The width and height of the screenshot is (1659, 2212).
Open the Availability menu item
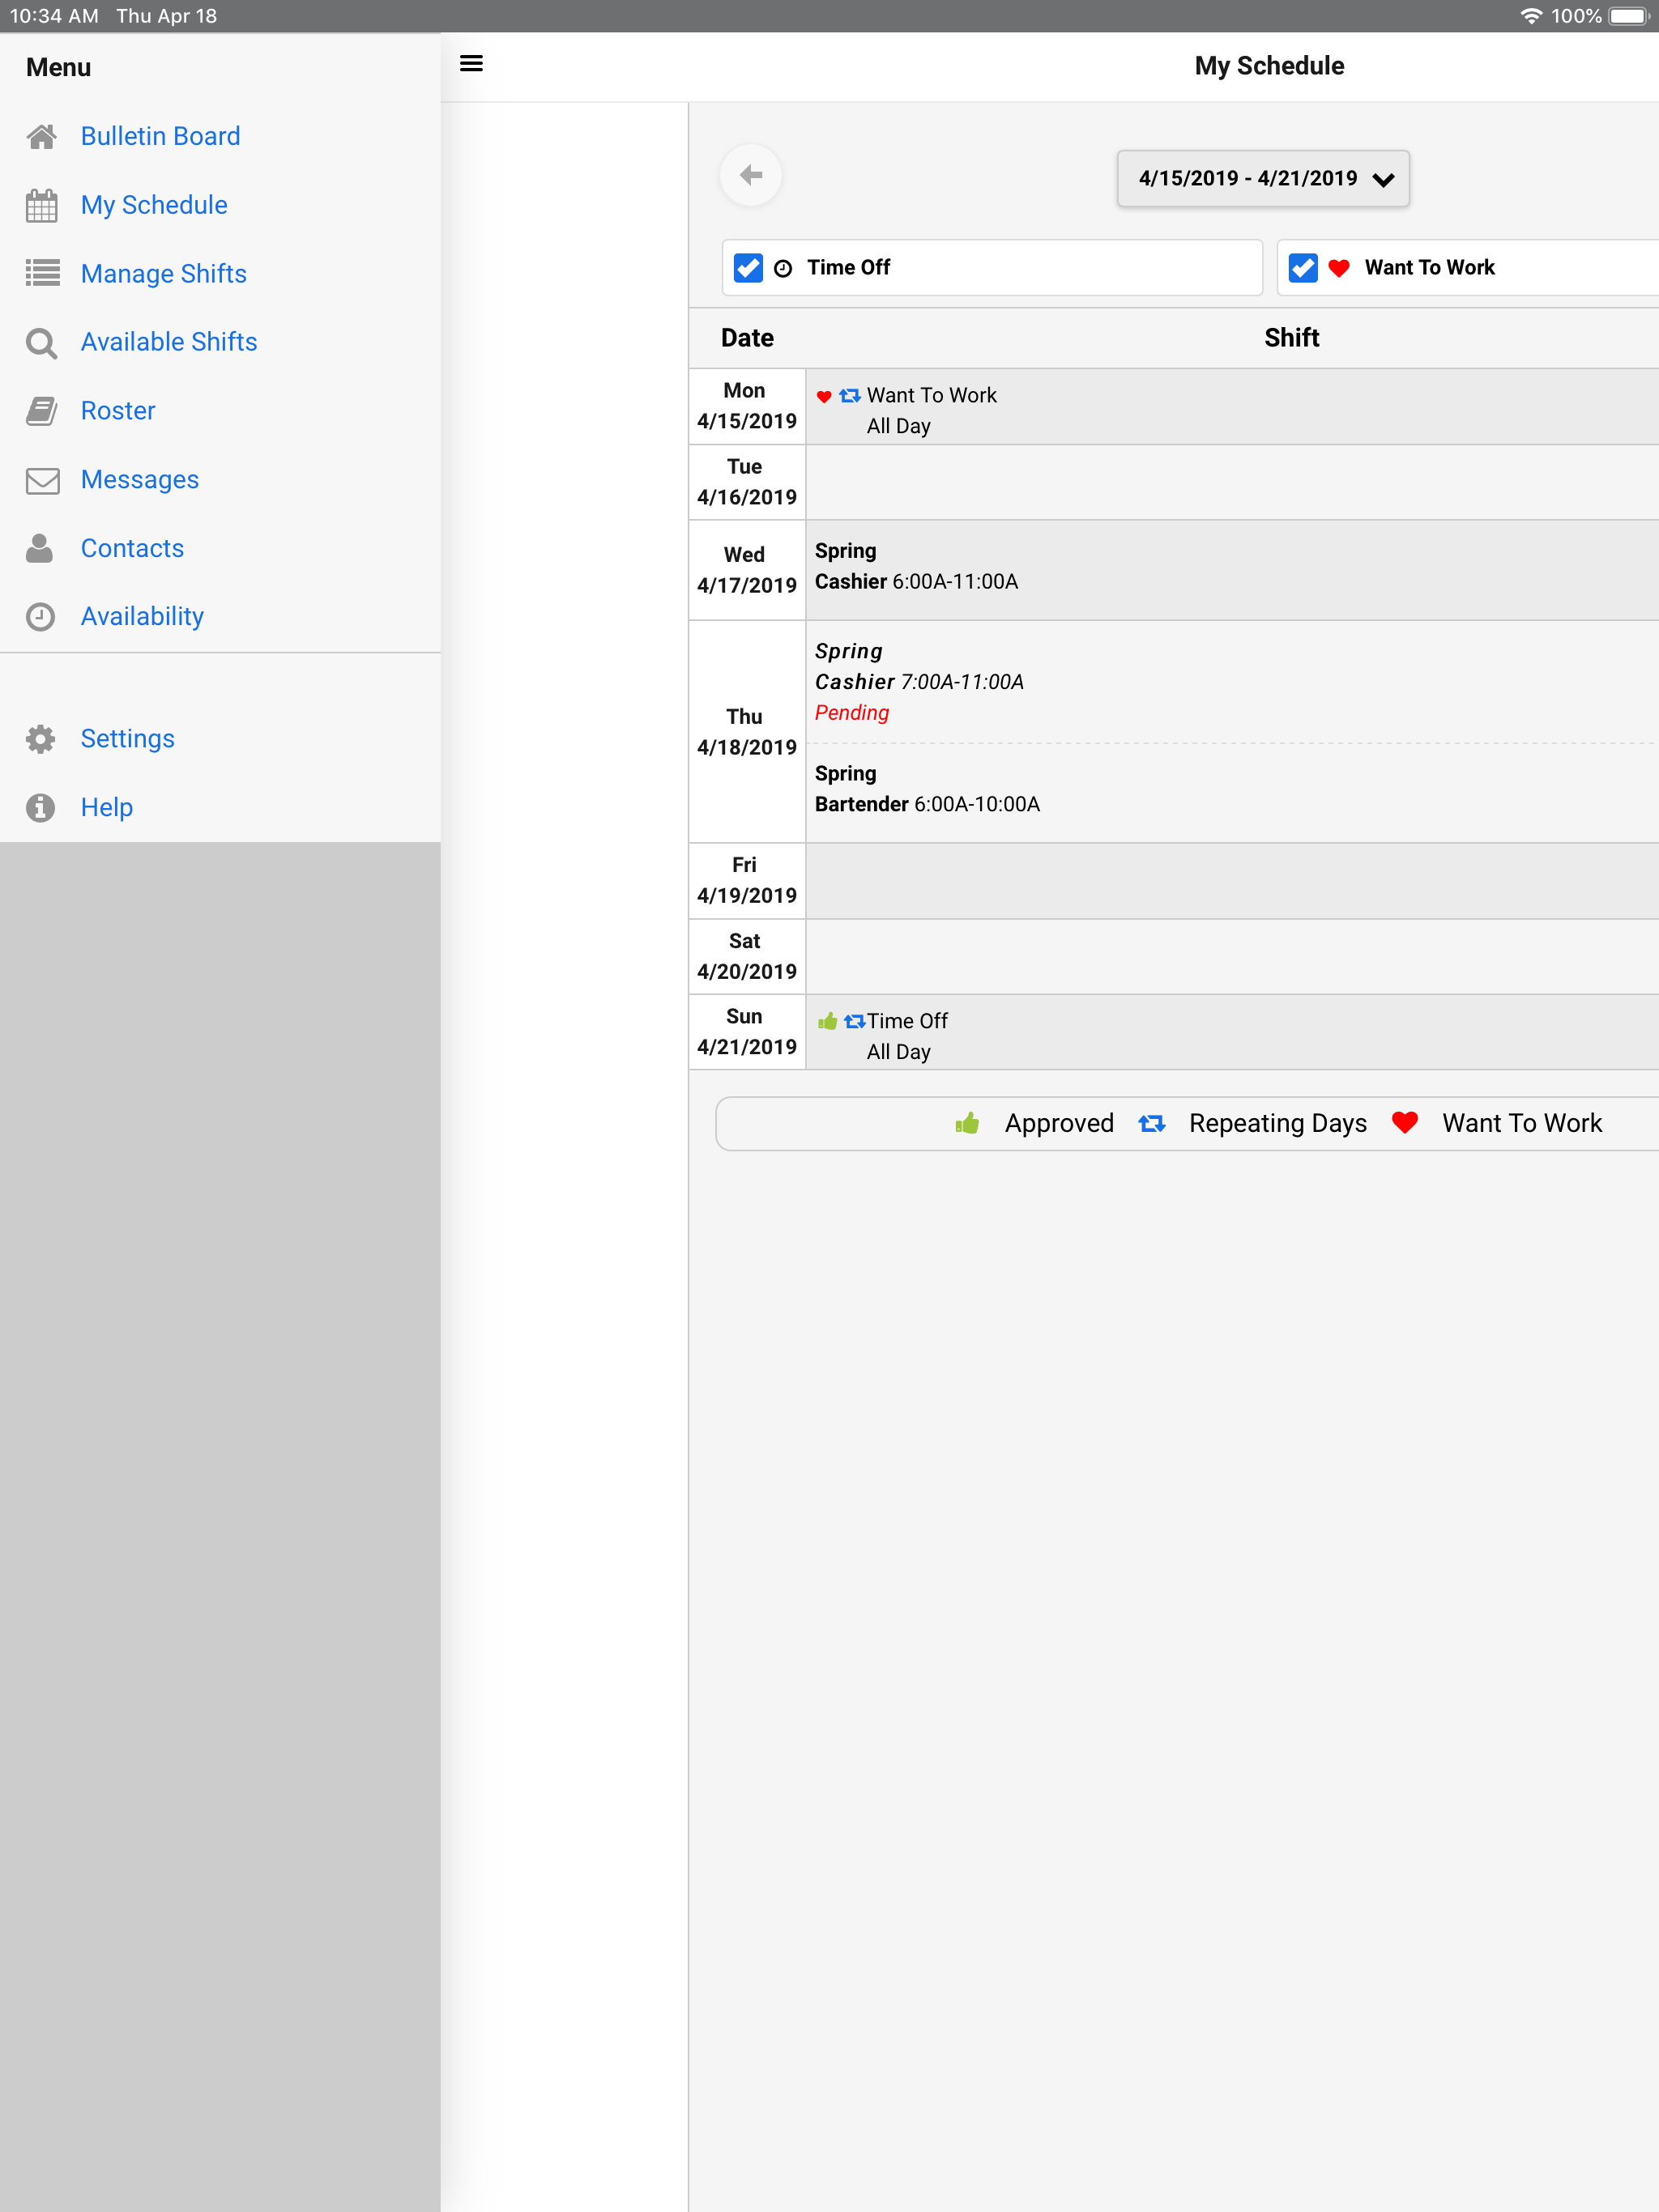tap(142, 616)
